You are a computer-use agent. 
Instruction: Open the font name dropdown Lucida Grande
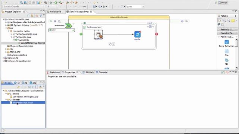coord(24,7)
